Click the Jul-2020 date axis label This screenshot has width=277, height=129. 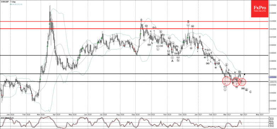[103, 114]
